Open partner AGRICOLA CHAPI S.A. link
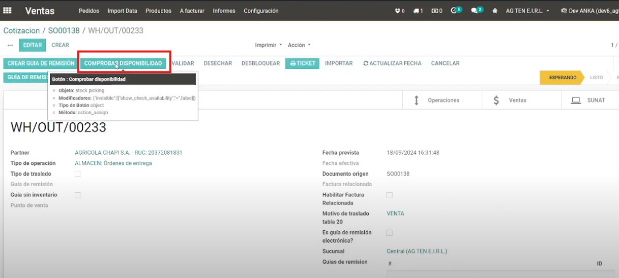This screenshot has width=619, height=278. [x=128, y=153]
